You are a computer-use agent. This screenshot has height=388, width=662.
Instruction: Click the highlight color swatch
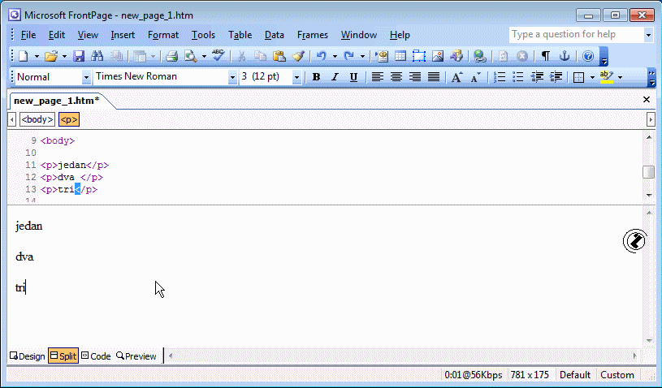[x=606, y=77]
